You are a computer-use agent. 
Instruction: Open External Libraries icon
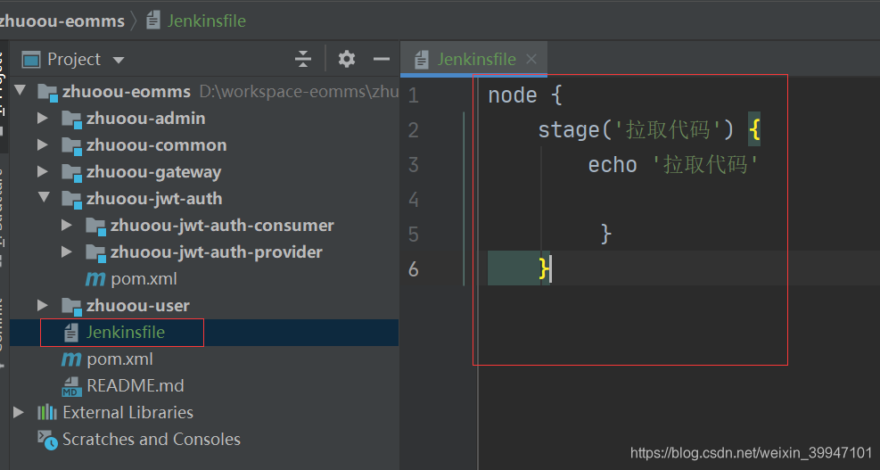(47, 413)
